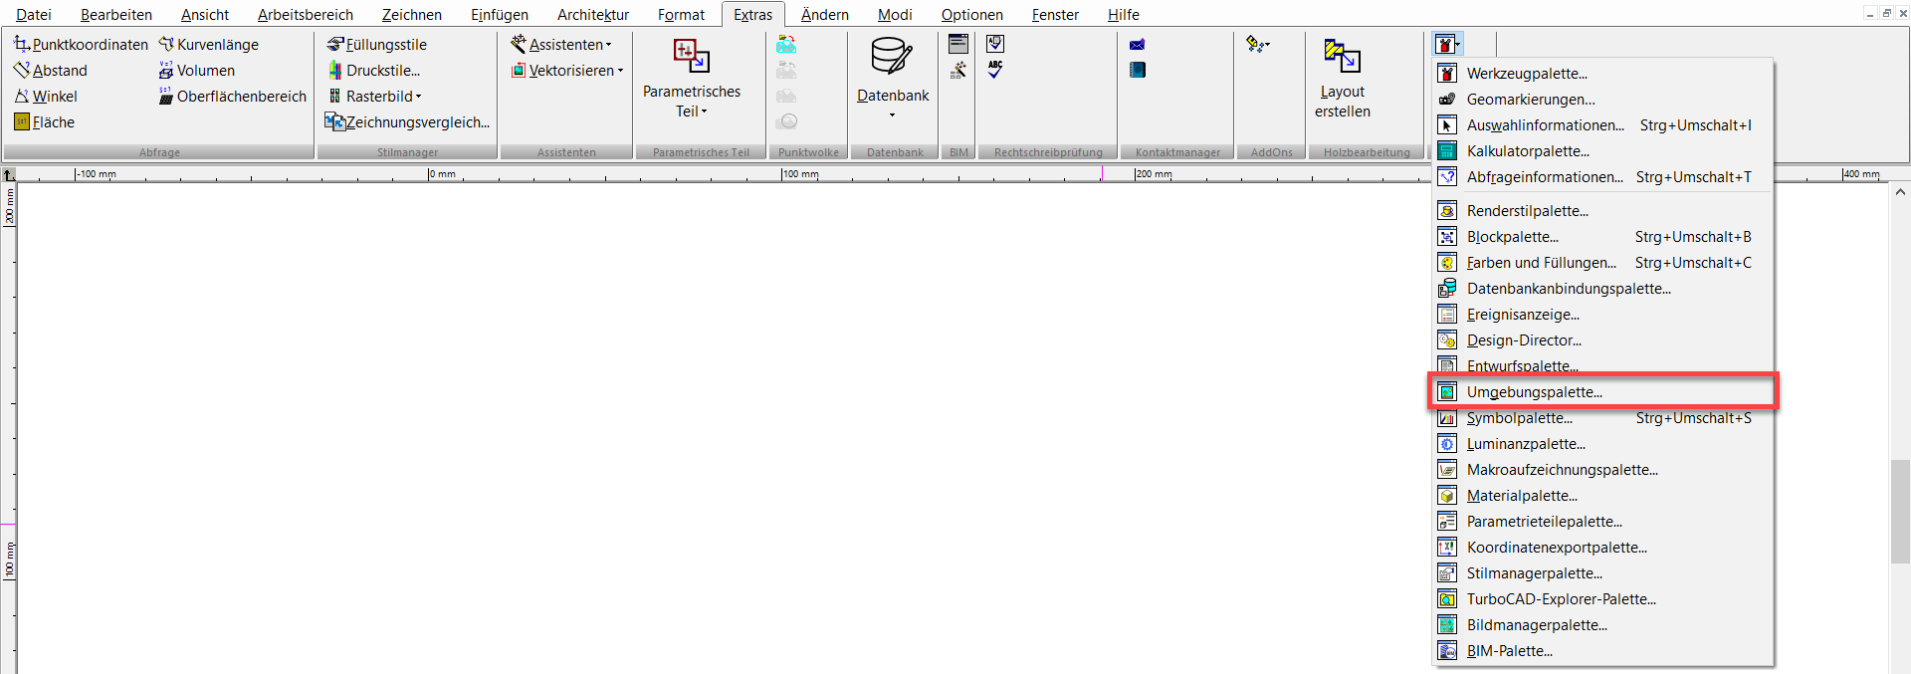Switch to the Zeichnen ribbon tab
The width and height of the screenshot is (1911, 674).
(412, 15)
